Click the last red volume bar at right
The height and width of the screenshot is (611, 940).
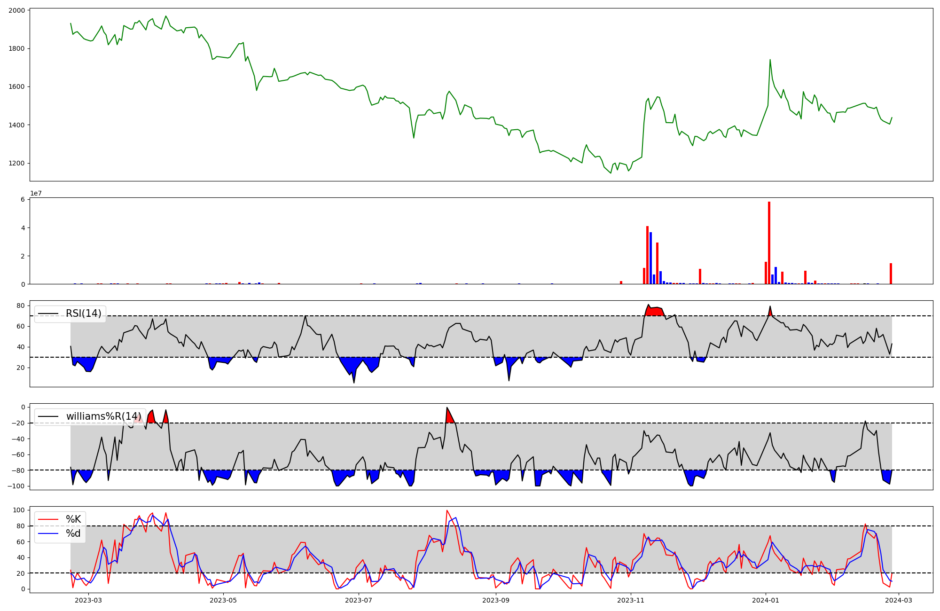coord(891,274)
